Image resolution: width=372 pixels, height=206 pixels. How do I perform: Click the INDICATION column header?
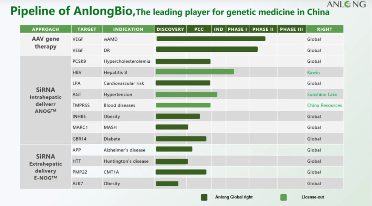pyautogui.click(x=128, y=29)
